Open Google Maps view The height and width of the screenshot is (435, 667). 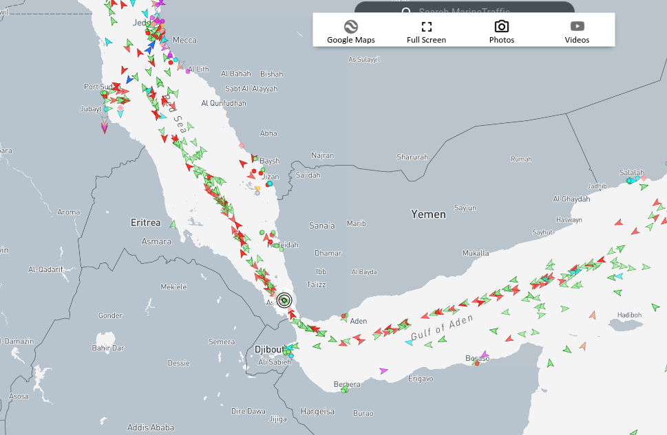tap(351, 32)
